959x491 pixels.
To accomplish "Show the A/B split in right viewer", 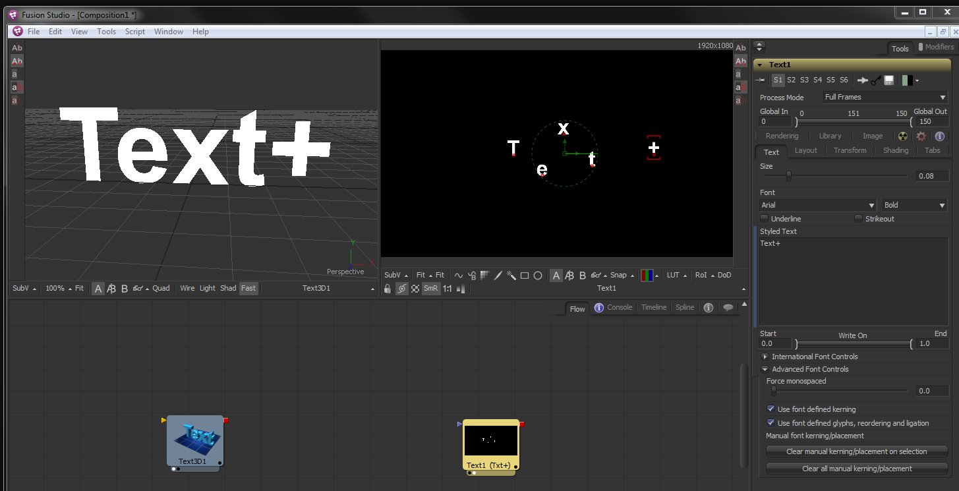I will (569, 275).
